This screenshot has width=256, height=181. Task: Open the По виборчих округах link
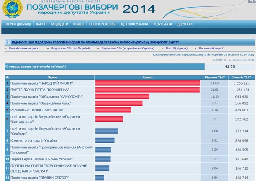[x=24, y=49]
